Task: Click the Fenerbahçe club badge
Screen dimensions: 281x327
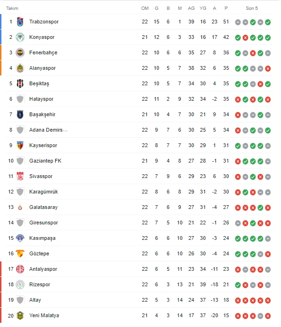Action: point(20,53)
